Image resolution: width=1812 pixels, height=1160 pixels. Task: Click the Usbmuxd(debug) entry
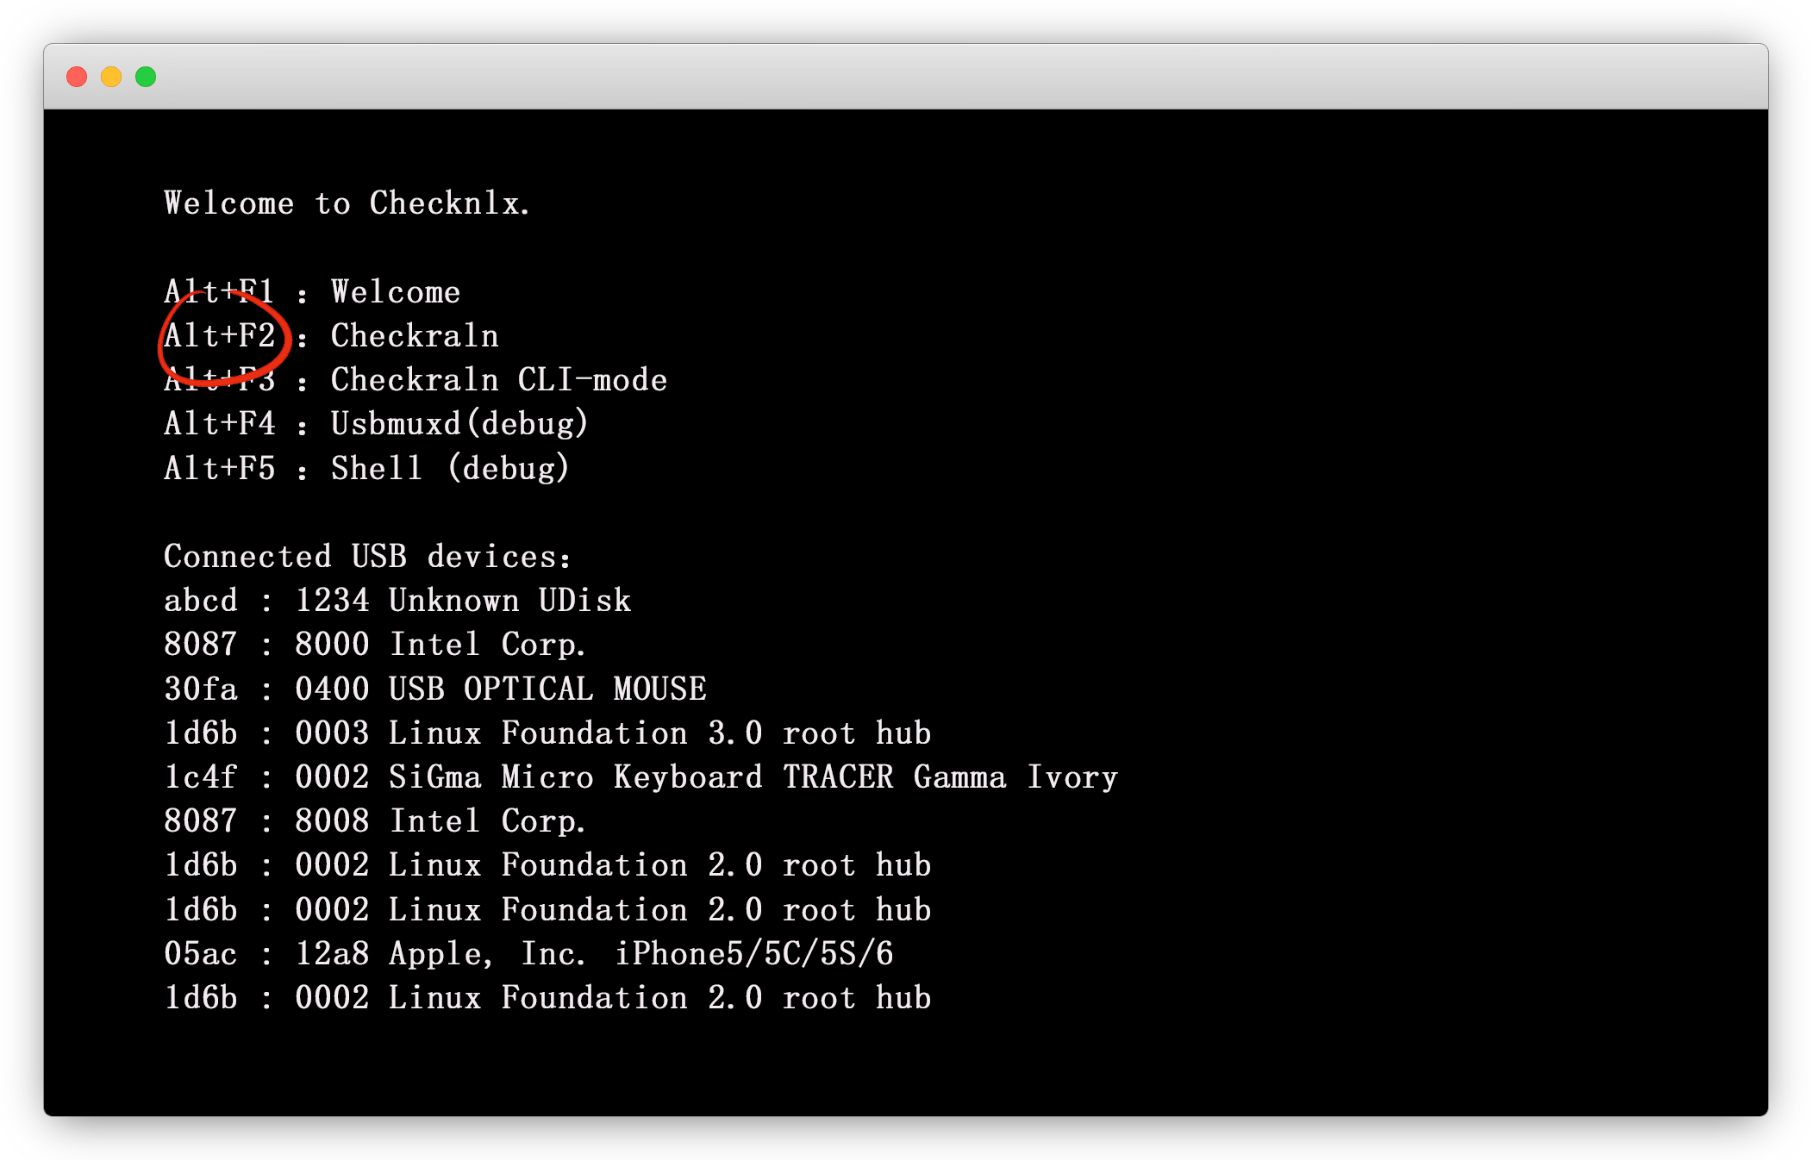coord(459,424)
